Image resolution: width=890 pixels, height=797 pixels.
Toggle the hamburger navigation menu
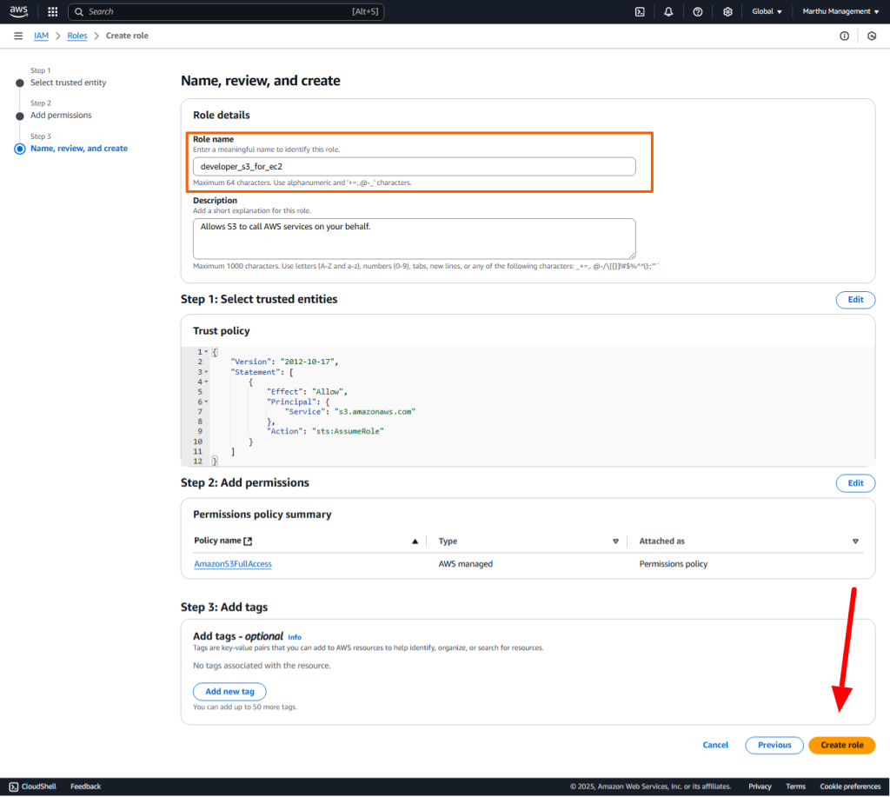click(x=18, y=36)
